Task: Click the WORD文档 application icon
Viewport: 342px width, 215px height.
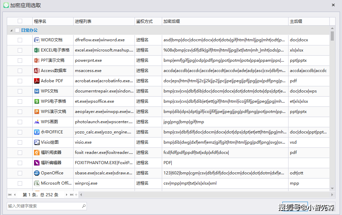Action: (x=37, y=40)
